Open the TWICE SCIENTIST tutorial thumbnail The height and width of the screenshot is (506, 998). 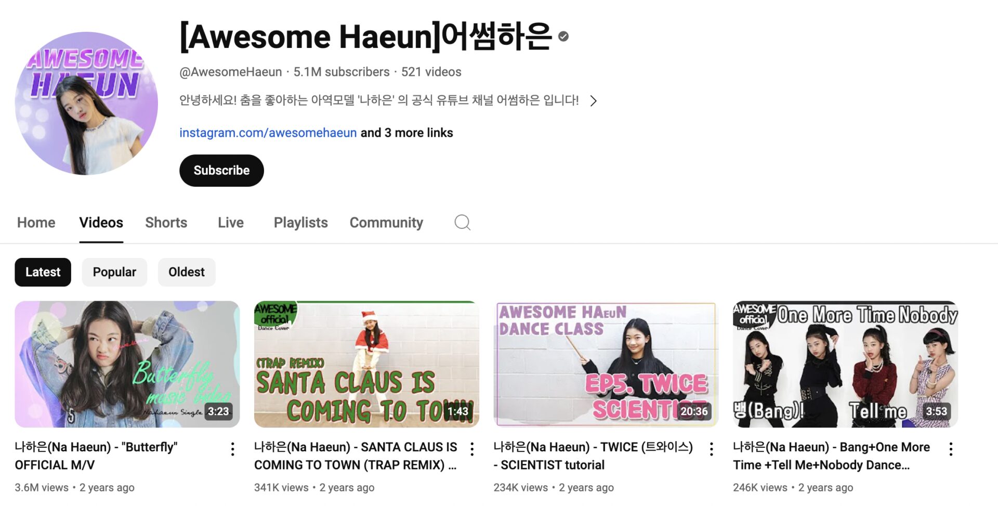tap(606, 364)
